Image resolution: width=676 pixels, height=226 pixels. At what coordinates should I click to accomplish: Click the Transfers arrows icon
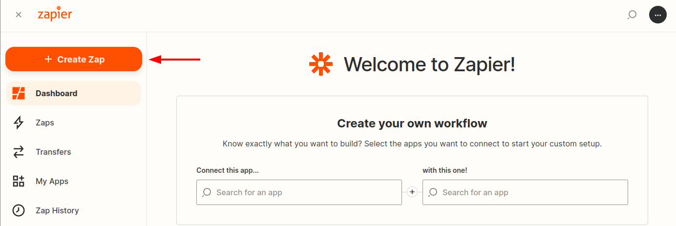[19, 152]
